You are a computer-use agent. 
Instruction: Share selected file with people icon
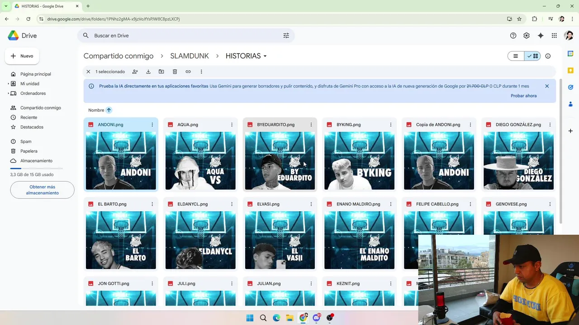coord(135,72)
